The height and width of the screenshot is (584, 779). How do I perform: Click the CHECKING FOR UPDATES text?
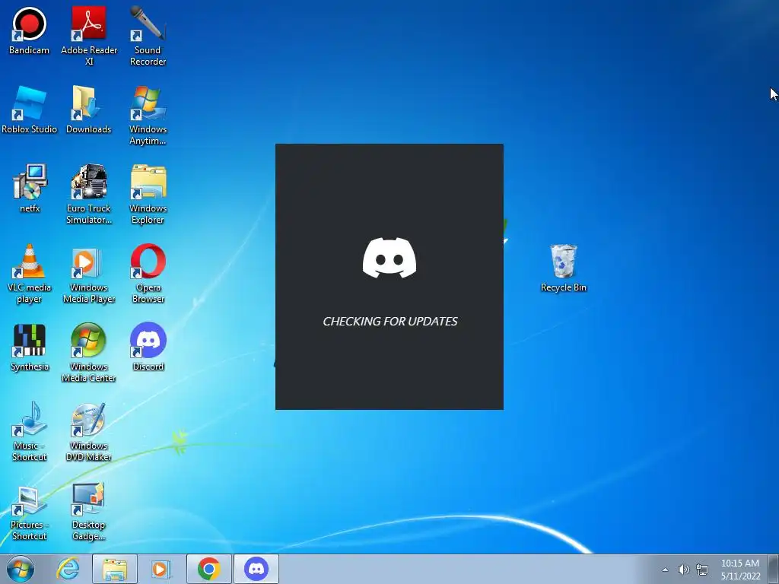click(390, 322)
